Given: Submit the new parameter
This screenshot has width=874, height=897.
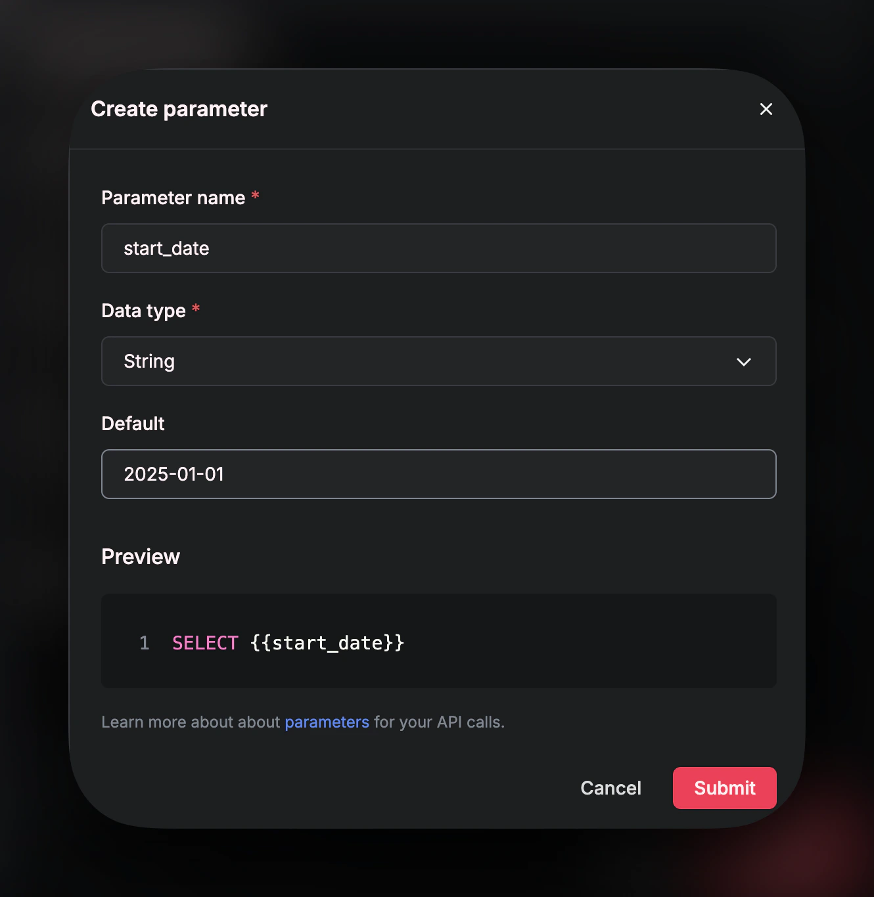Looking at the screenshot, I should (x=724, y=787).
